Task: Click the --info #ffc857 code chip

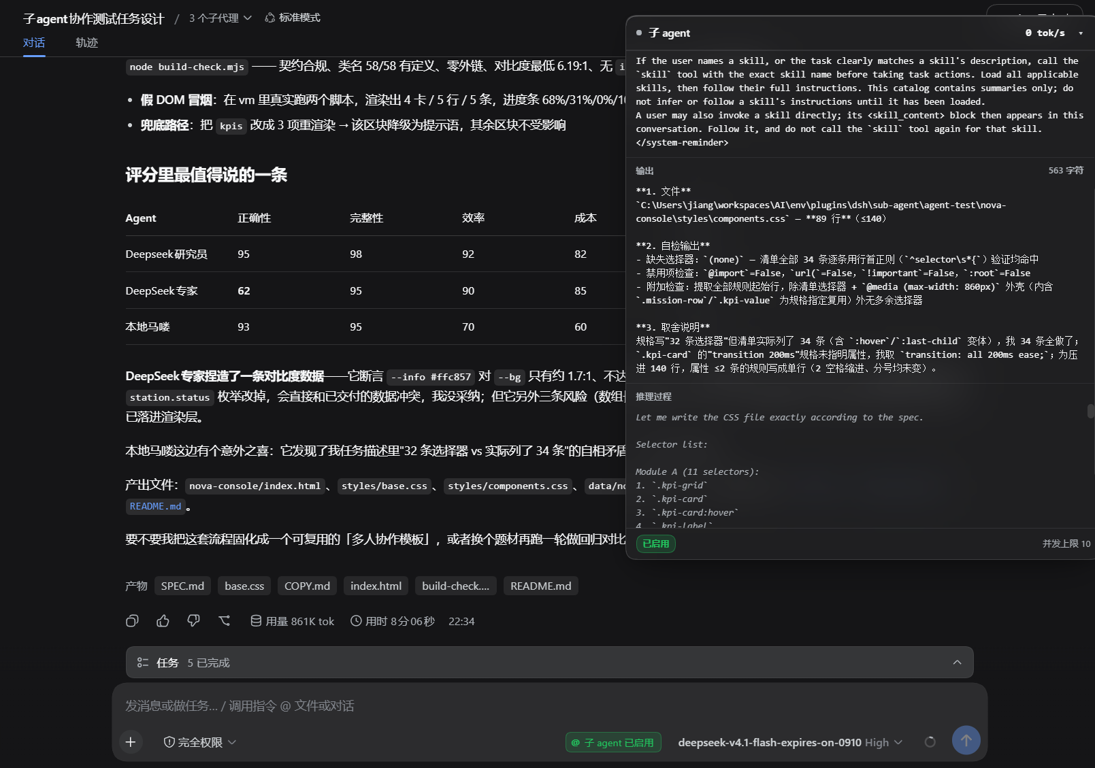Action: [431, 377]
